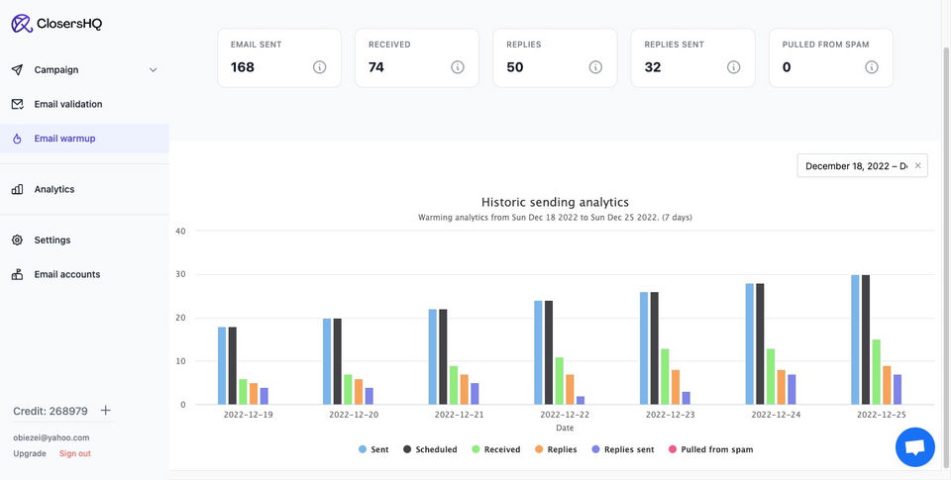Click info icon on Received card
The image size is (951, 480).
457,67
